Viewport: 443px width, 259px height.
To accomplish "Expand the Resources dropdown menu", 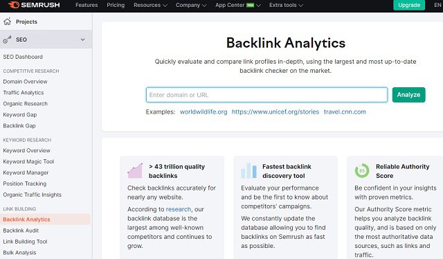I will (x=150, y=5).
